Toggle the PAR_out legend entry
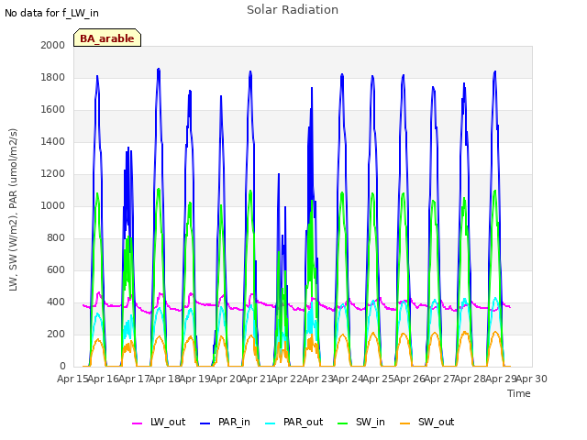This screenshot has height=440, width=587. [x=293, y=423]
